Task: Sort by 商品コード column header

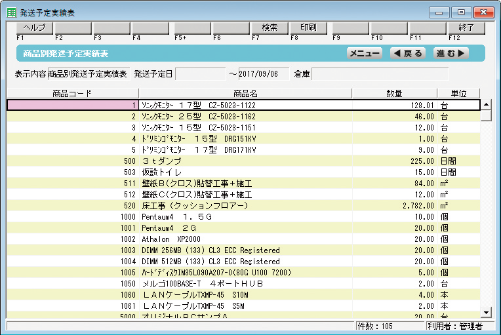Action: click(x=71, y=93)
